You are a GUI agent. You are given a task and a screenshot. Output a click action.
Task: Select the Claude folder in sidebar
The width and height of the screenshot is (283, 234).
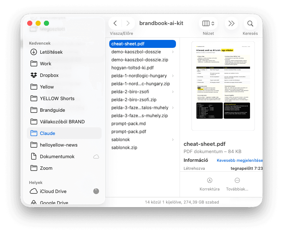coord(64,133)
